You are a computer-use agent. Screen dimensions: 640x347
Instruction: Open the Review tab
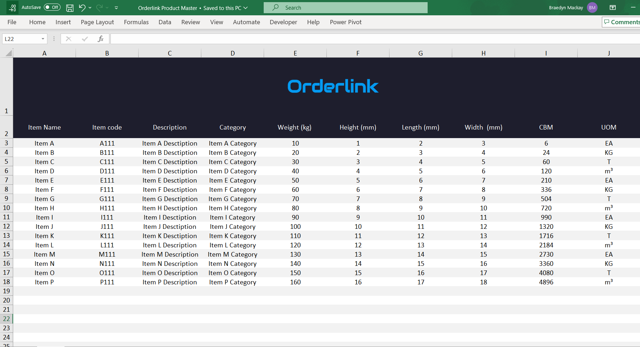[x=191, y=22]
